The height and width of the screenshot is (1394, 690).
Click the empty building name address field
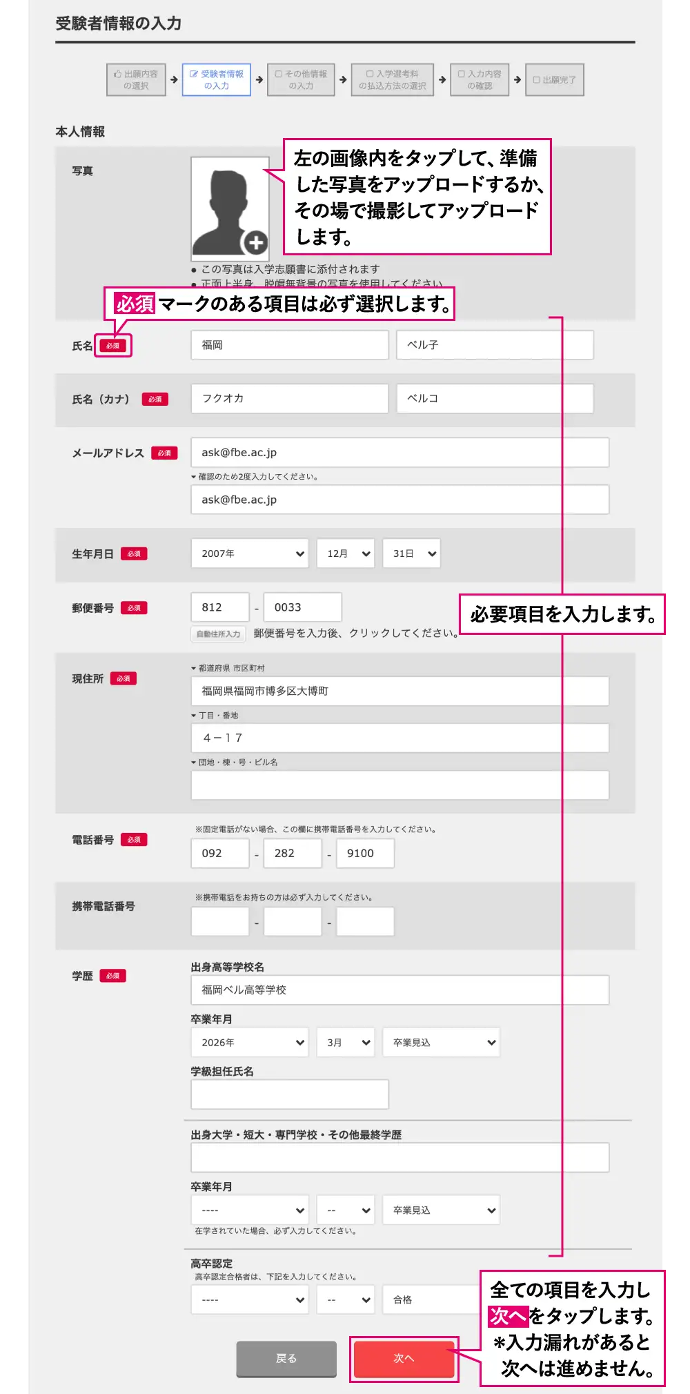click(400, 785)
